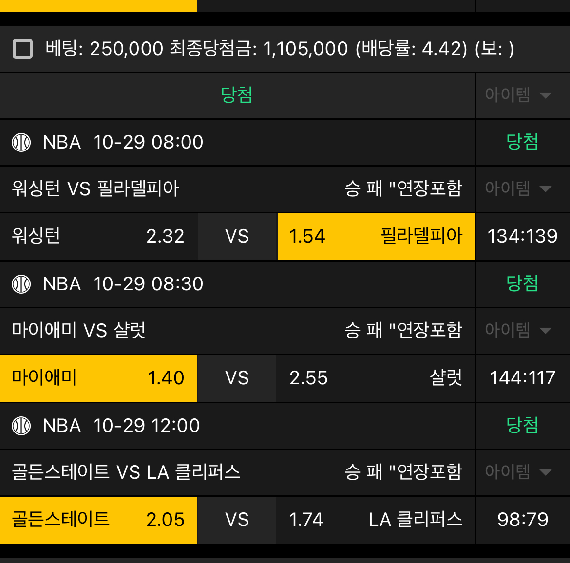Select 워싱턴 odds 2.32
The height and width of the screenshot is (563, 570).
(x=98, y=236)
